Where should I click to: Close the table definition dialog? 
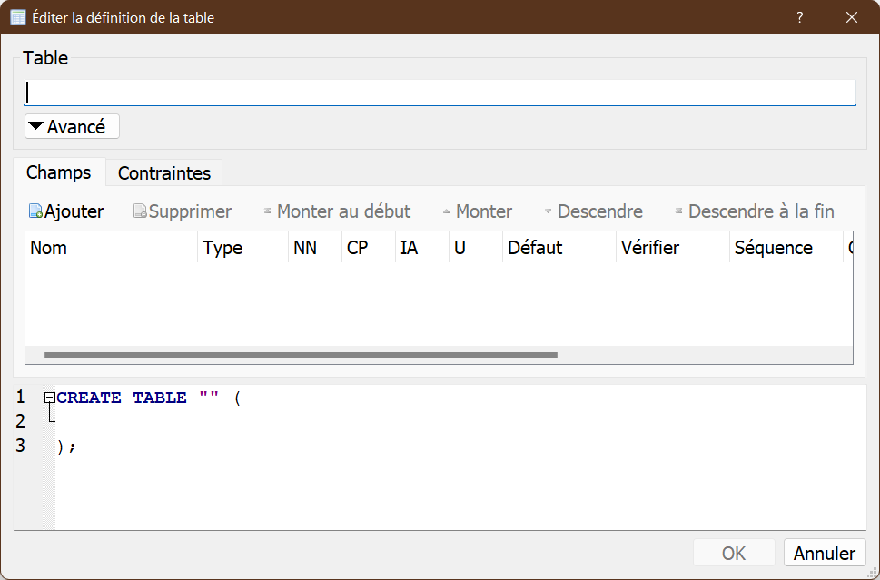[x=851, y=17]
